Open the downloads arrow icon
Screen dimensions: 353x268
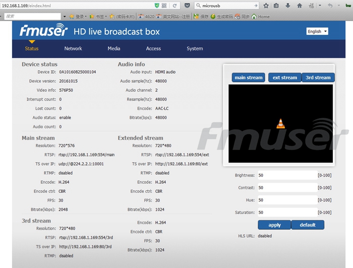pyautogui.click(x=288, y=6)
